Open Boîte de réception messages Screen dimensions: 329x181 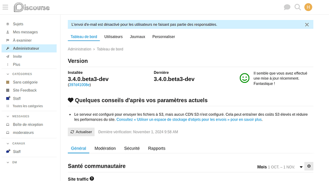[x=29, y=124]
